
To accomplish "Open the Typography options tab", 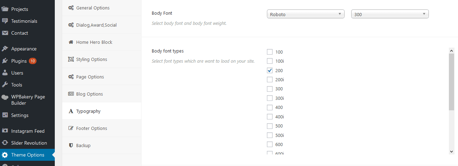I will pos(102,111).
